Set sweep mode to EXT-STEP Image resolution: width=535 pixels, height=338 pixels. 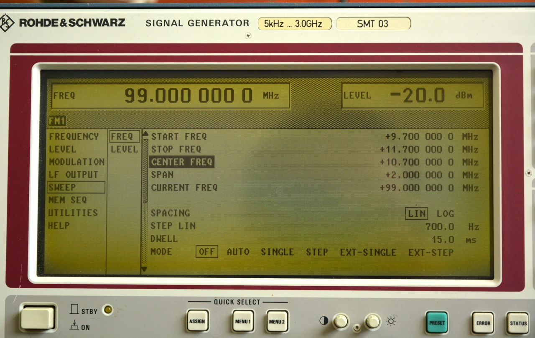[431, 252]
